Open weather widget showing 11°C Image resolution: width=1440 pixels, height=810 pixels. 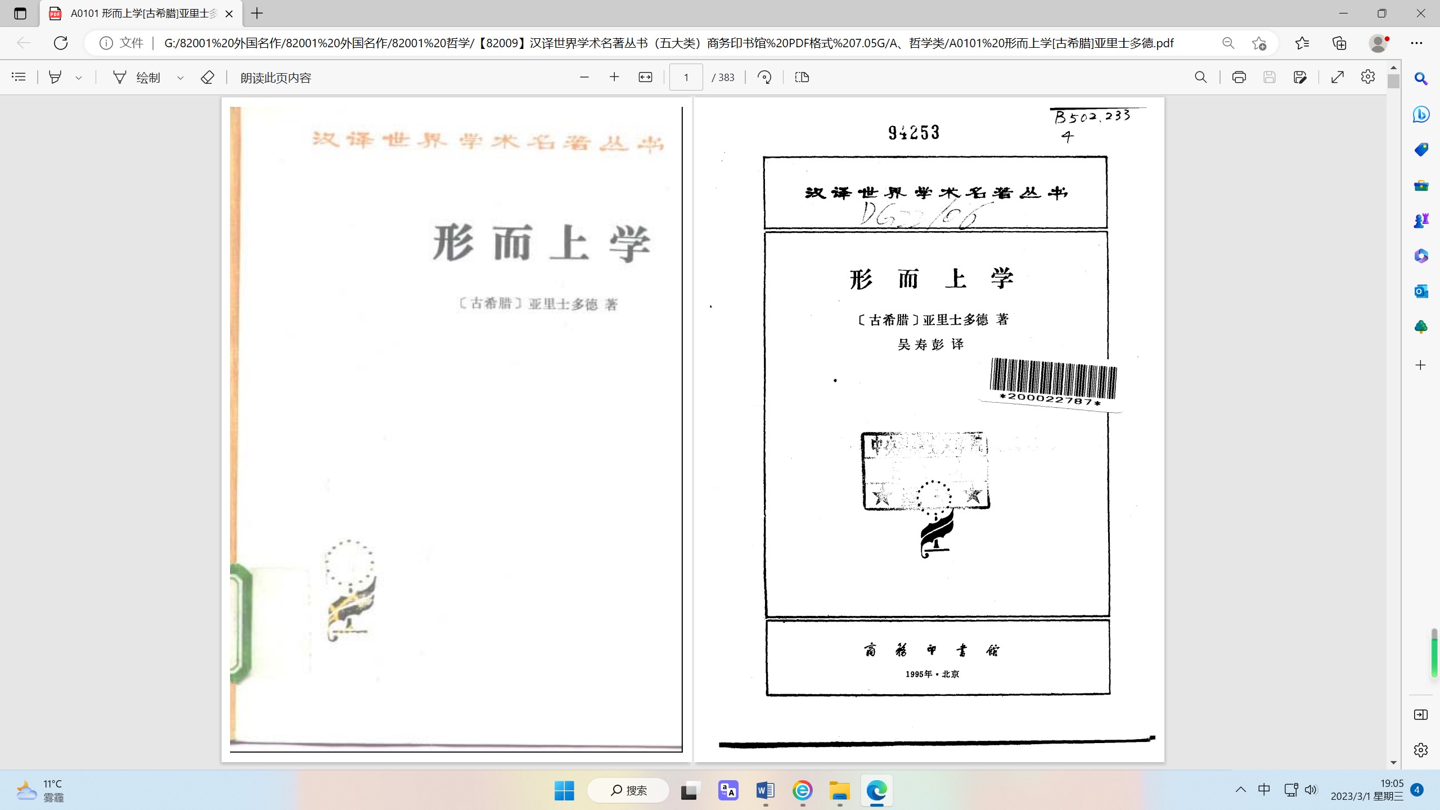[x=39, y=790]
